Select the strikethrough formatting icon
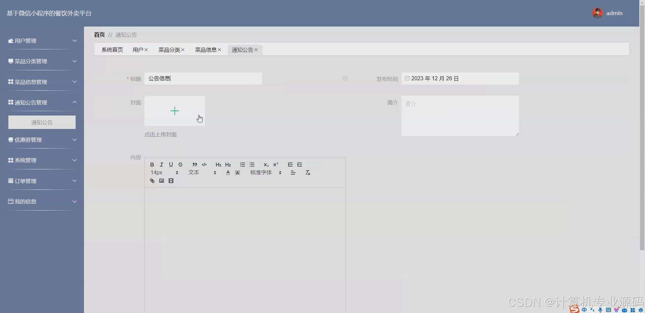This screenshot has width=645, height=313. (x=180, y=165)
